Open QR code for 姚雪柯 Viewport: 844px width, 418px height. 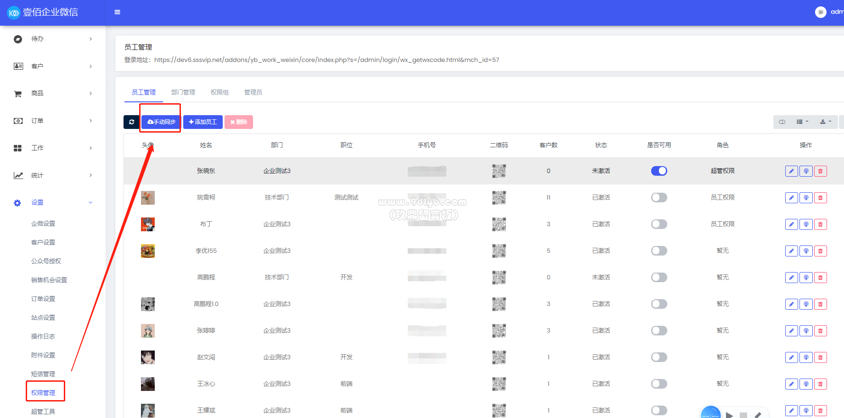coord(499,198)
